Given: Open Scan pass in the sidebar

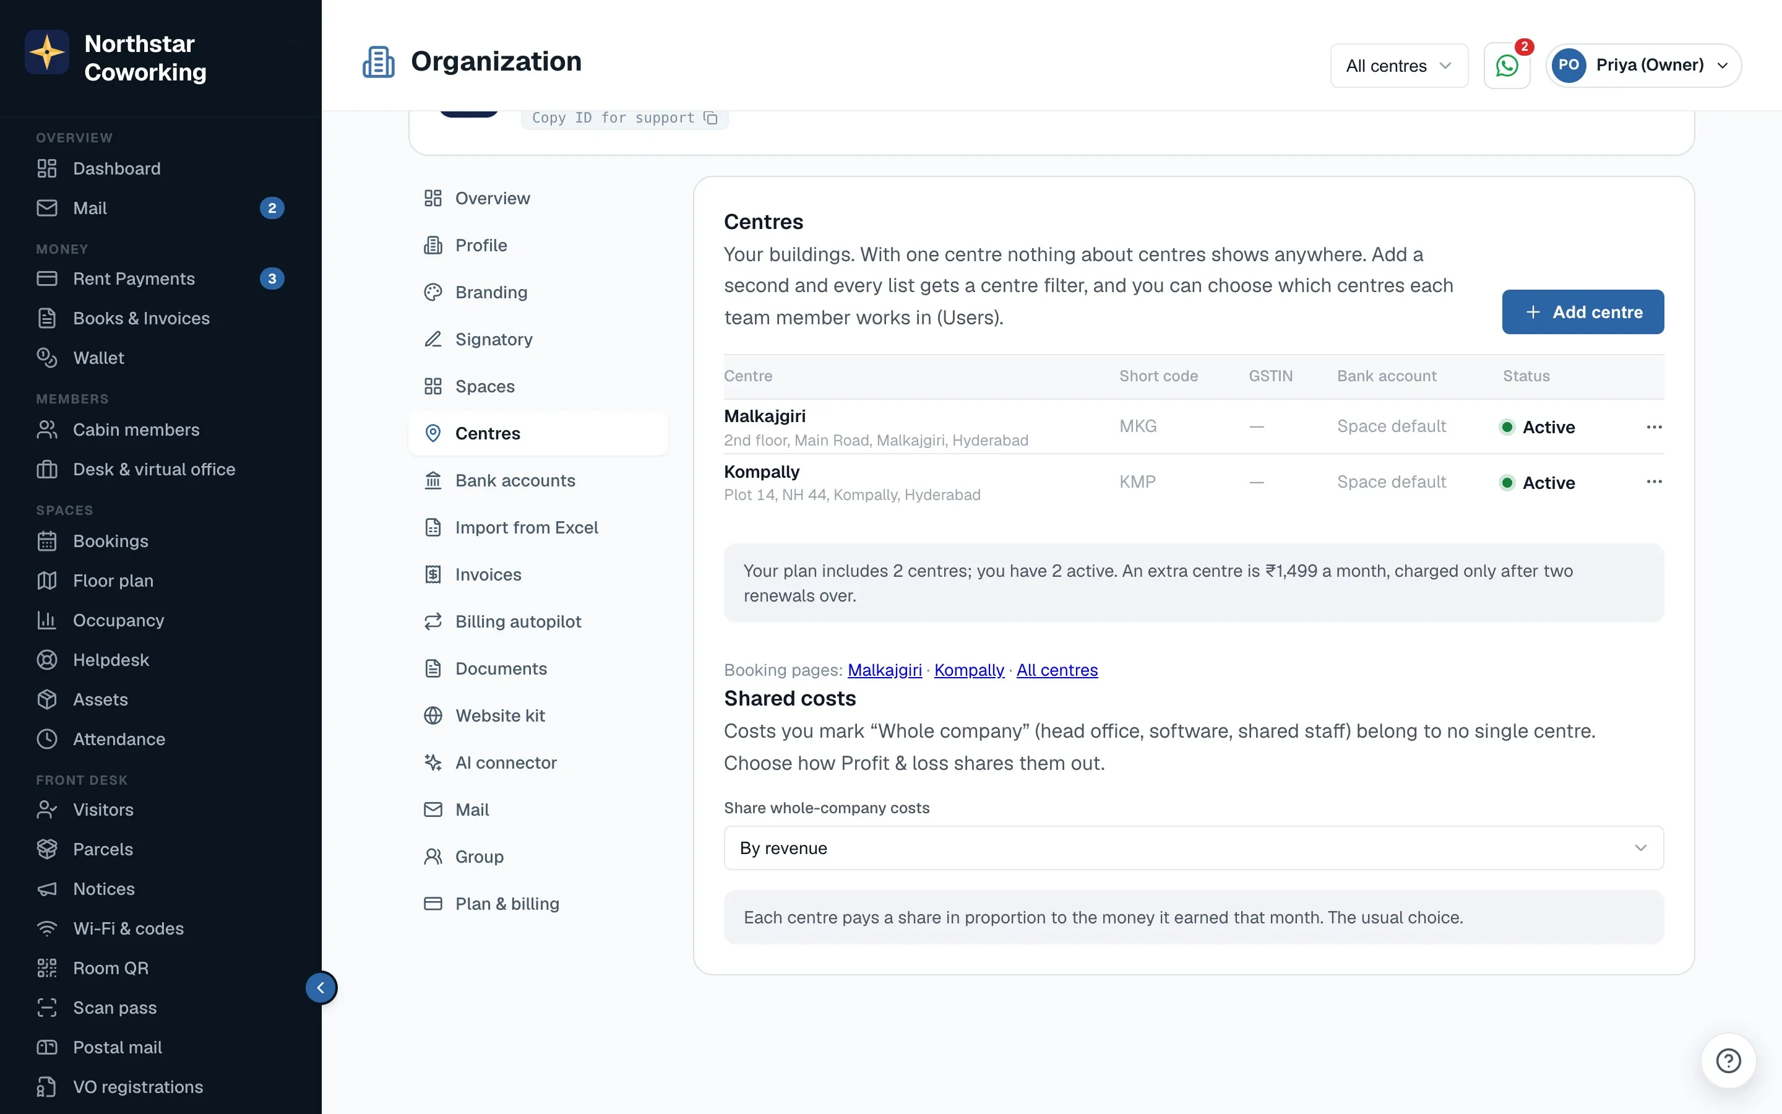Looking at the screenshot, I should point(160,1008).
